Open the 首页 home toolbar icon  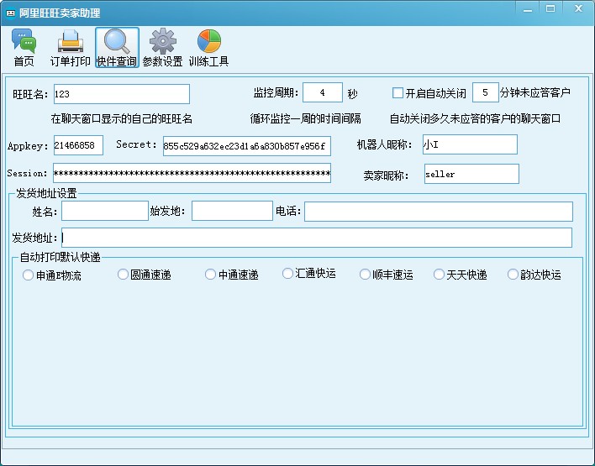point(24,47)
